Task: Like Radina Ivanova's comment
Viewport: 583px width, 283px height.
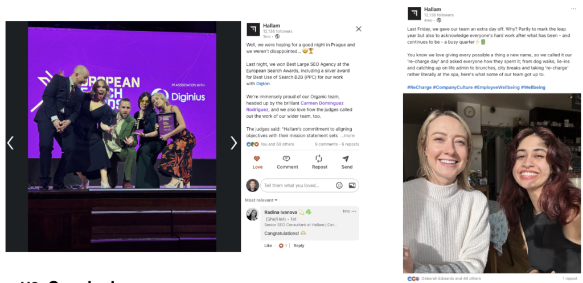Action: click(x=268, y=245)
